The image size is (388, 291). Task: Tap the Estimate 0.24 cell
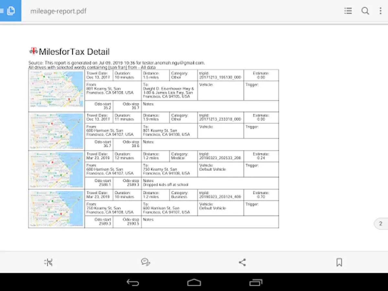[261, 156]
